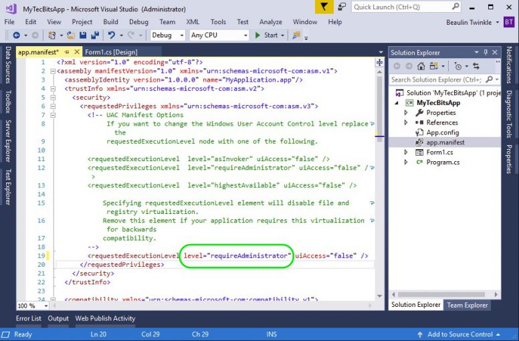Open the Toolbox side tab
The image size is (519, 341).
pyautogui.click(x=8, y=102)
